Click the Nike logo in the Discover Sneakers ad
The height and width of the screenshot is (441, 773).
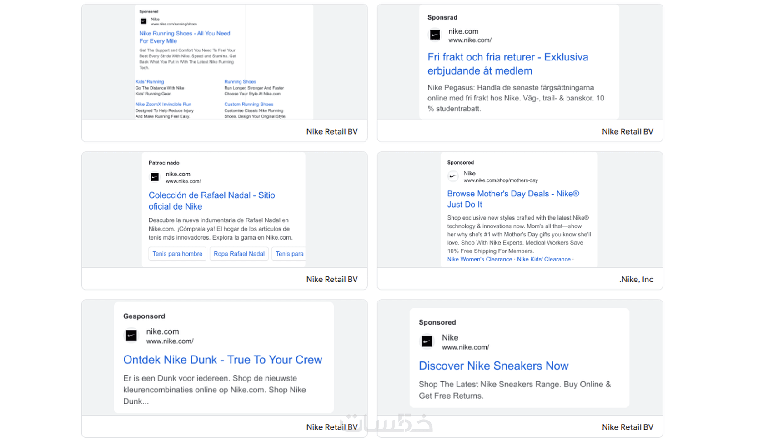[427, 341]
